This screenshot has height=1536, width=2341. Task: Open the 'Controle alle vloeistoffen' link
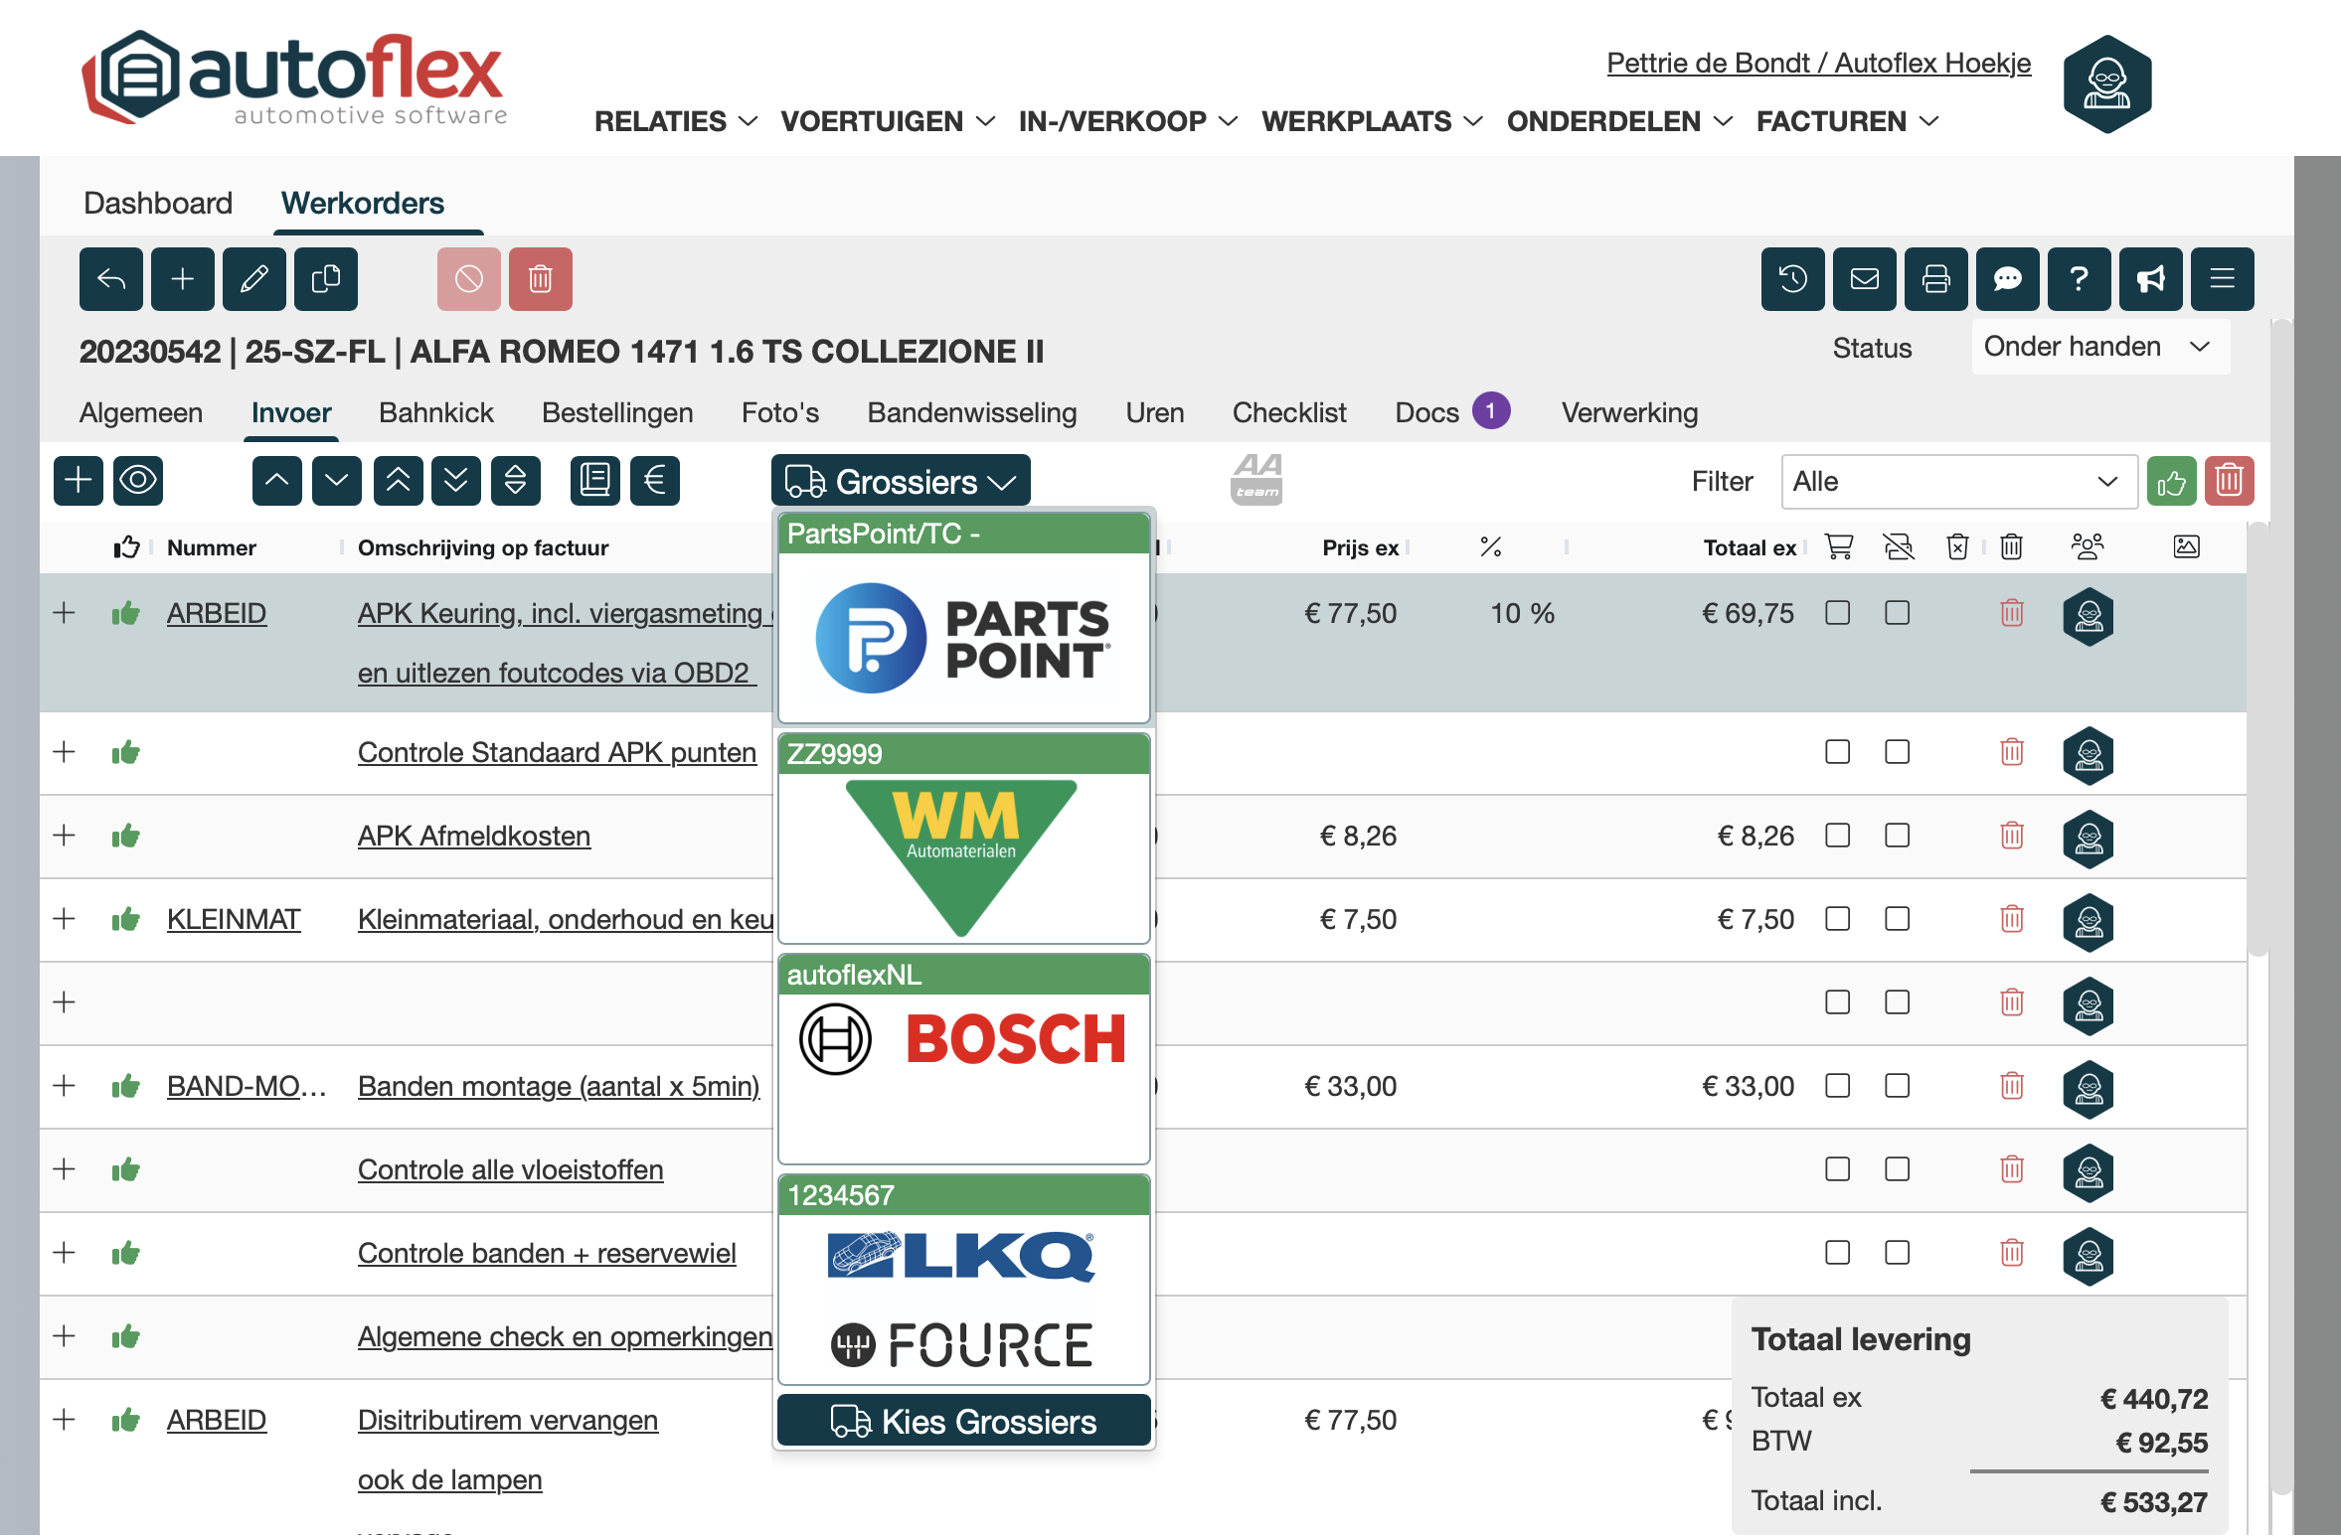tap(510, 1169)
